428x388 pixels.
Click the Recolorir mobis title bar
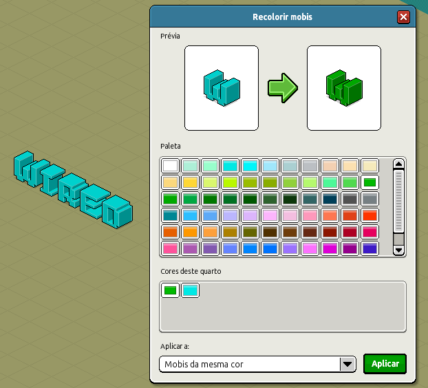(282, 17)
